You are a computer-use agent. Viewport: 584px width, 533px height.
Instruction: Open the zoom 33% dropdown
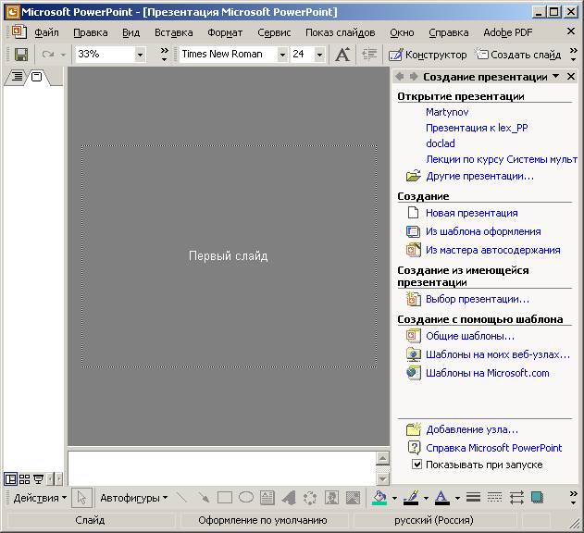(x=140, y=55)
